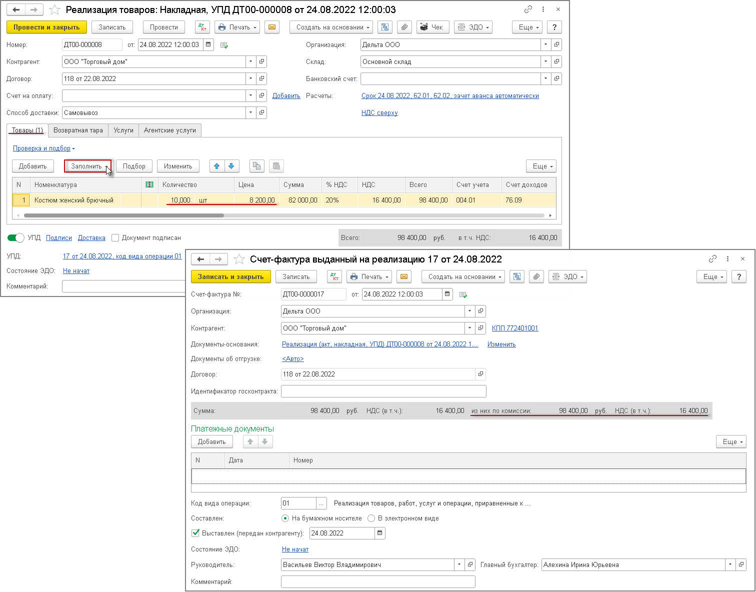Open the Еще menu above the Платежные документы table
This screenshot has width=756, height=592.
point(731,441)
